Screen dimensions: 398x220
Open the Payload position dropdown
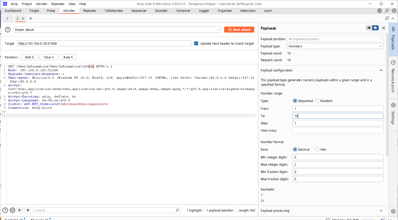coord(335,39)
